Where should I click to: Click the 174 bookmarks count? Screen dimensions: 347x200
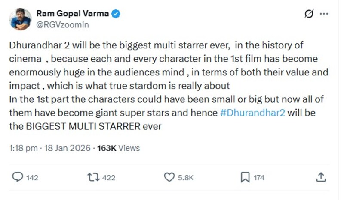click(x=259, y=178)
